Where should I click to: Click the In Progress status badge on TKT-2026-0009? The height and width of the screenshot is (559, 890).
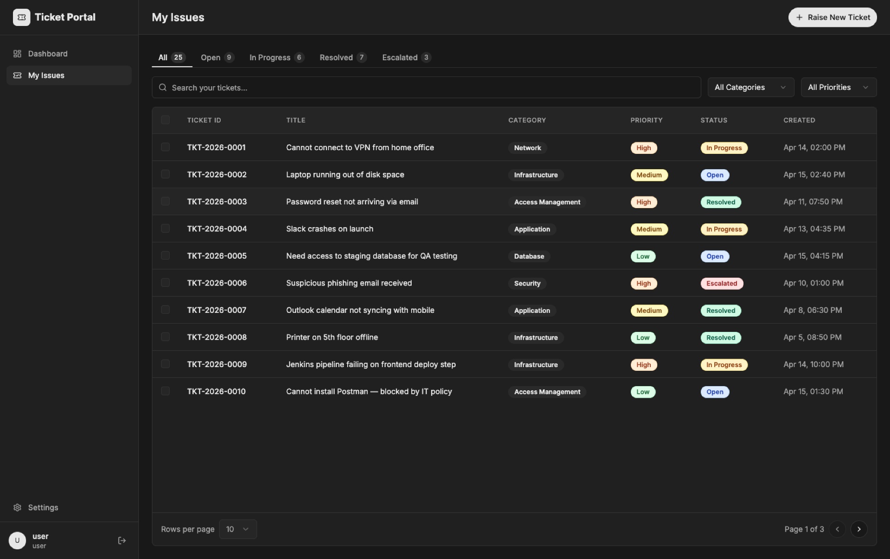pos(724,365)
